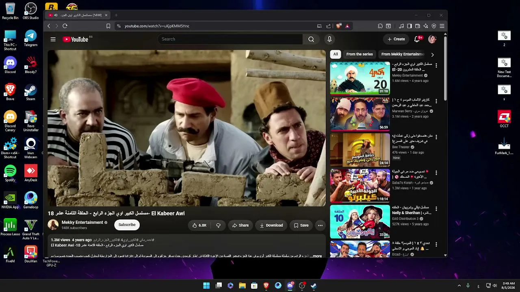Screen dimensions: 520x292
Task: Open the El Kabeer episode 20 thumbnail
Action: coord(360,78)
